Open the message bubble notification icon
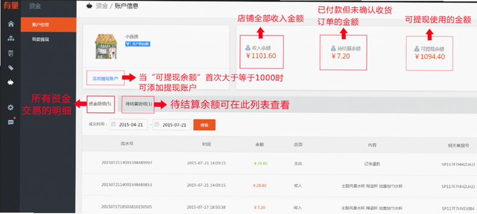The image size is (477, 214). [11, 122]
